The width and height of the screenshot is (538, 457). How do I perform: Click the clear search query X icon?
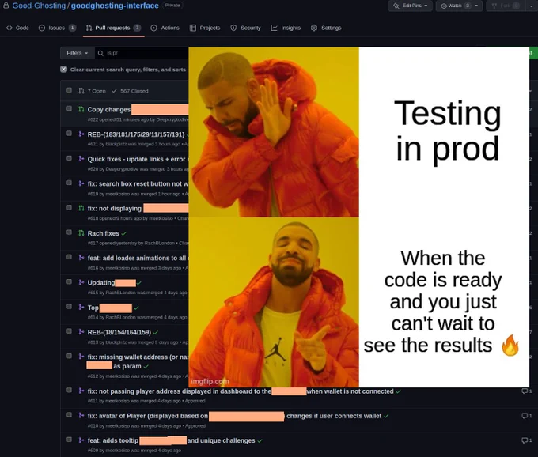point(64,70)
